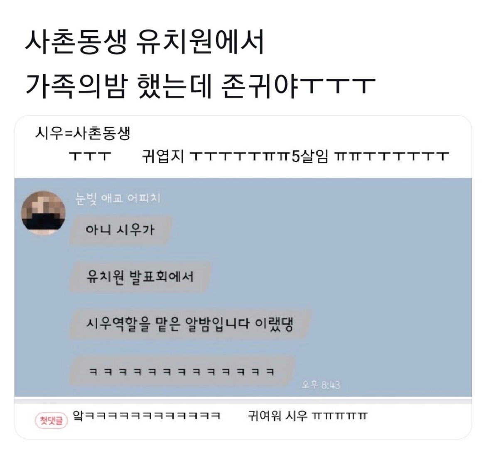Select the sender name 눈빛 애교 어피치

pos(118,198)
